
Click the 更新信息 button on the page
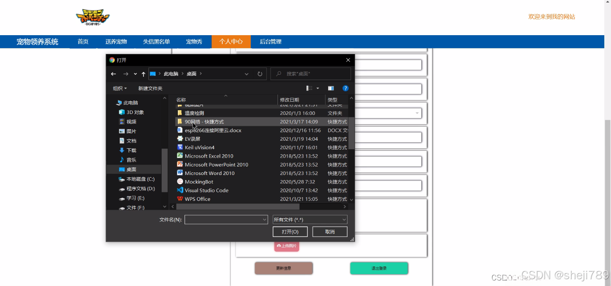tap(283, 268)
